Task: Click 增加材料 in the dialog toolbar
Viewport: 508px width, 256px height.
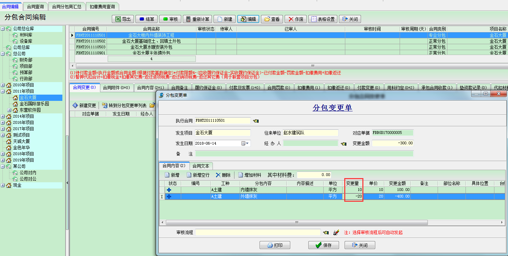Action: [x=250, y=175]
